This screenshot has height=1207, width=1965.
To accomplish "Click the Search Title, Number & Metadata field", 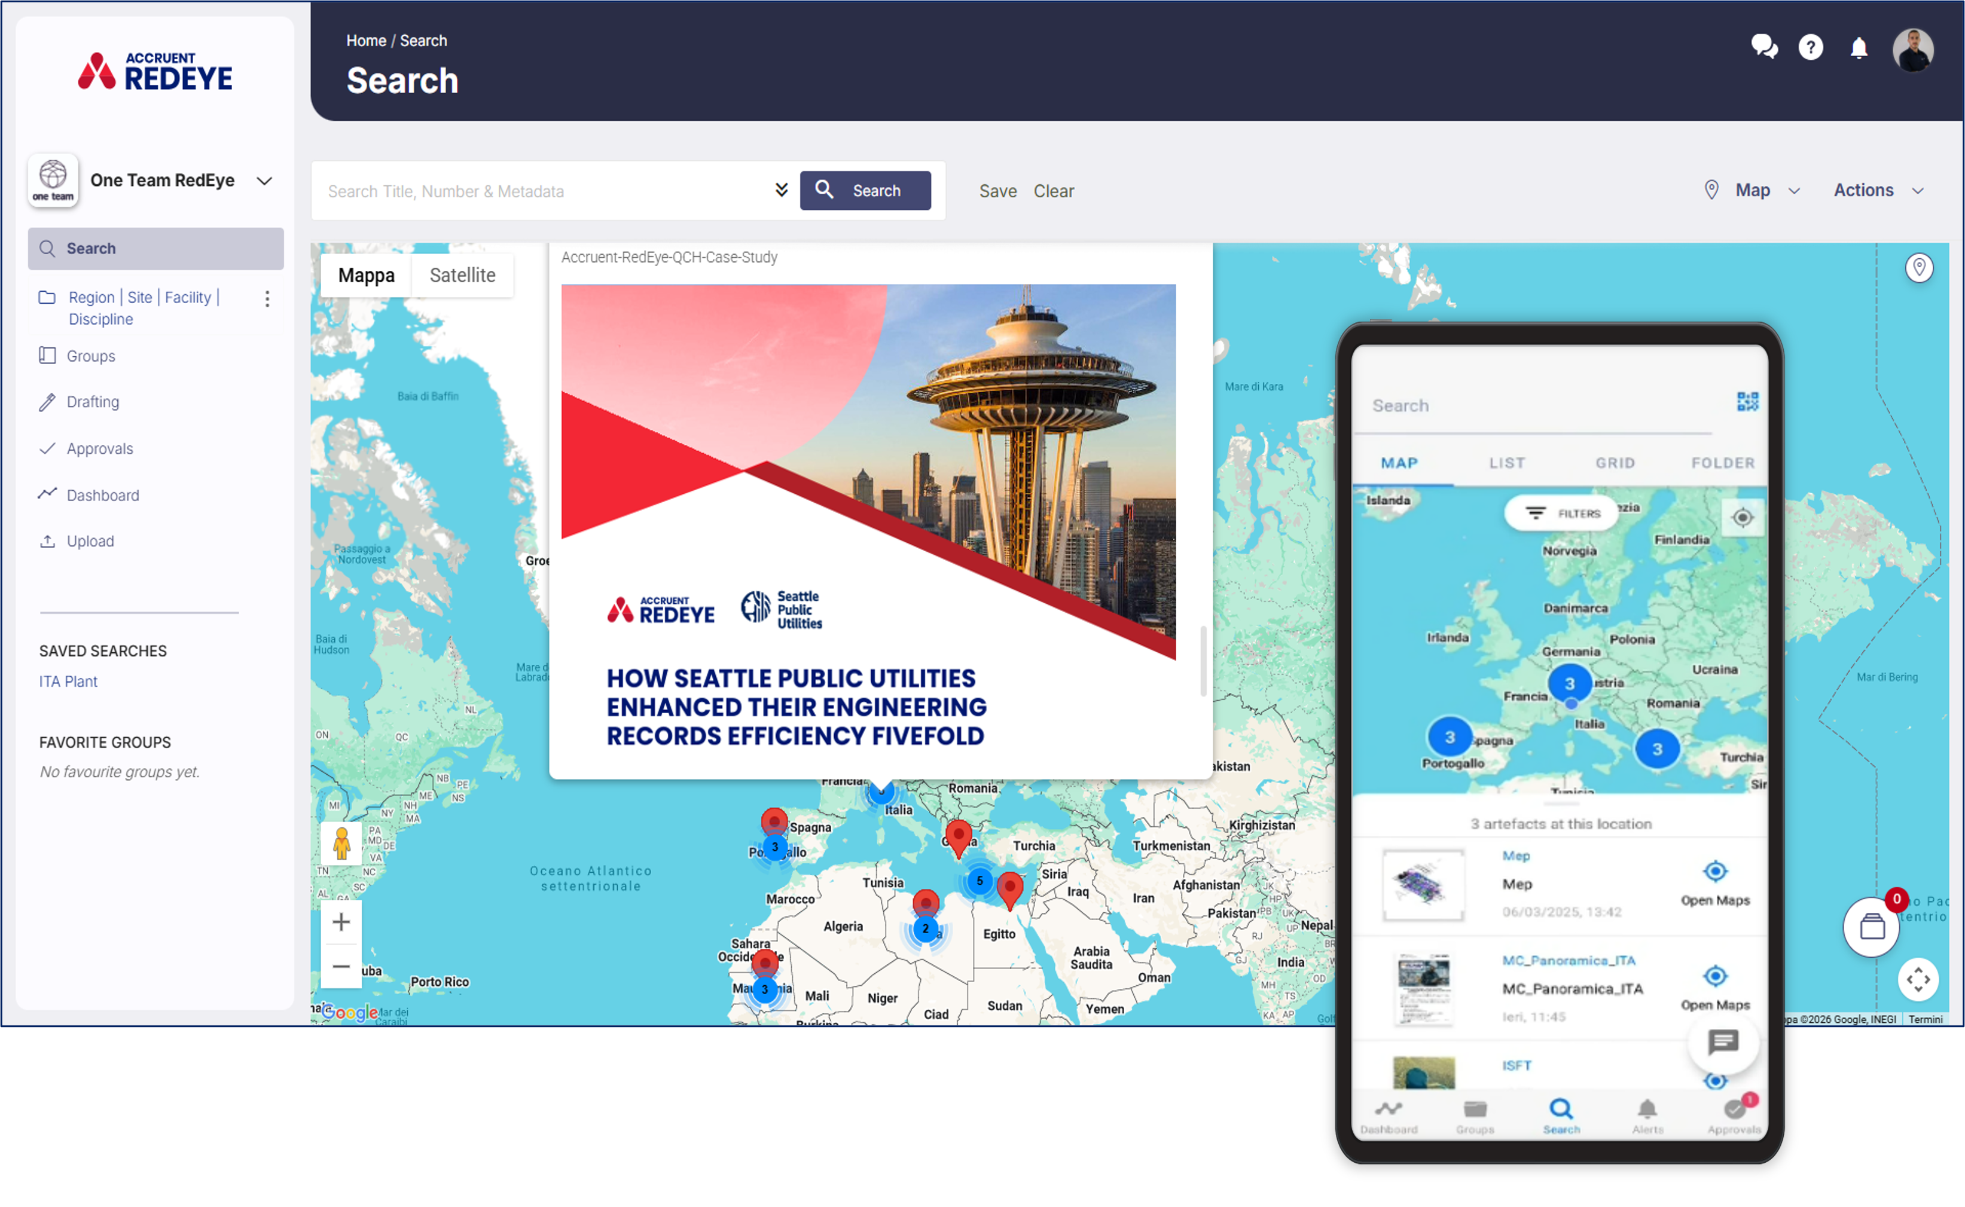I will (x=546, y=191).
